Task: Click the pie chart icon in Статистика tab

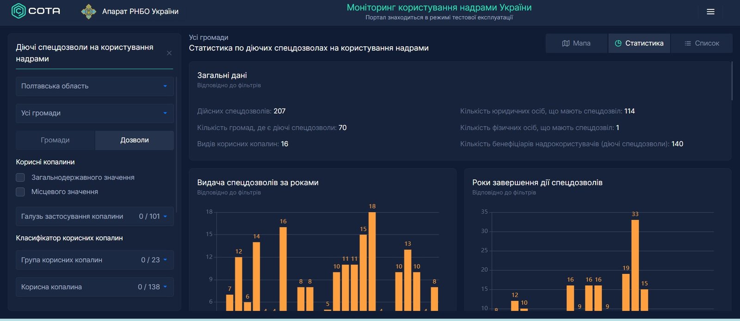Action: click(618, 43)
